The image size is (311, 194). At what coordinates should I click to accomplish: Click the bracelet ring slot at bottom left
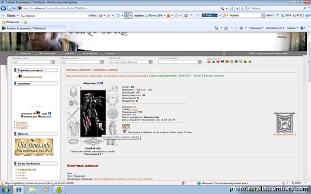click(x=74, y=142)
